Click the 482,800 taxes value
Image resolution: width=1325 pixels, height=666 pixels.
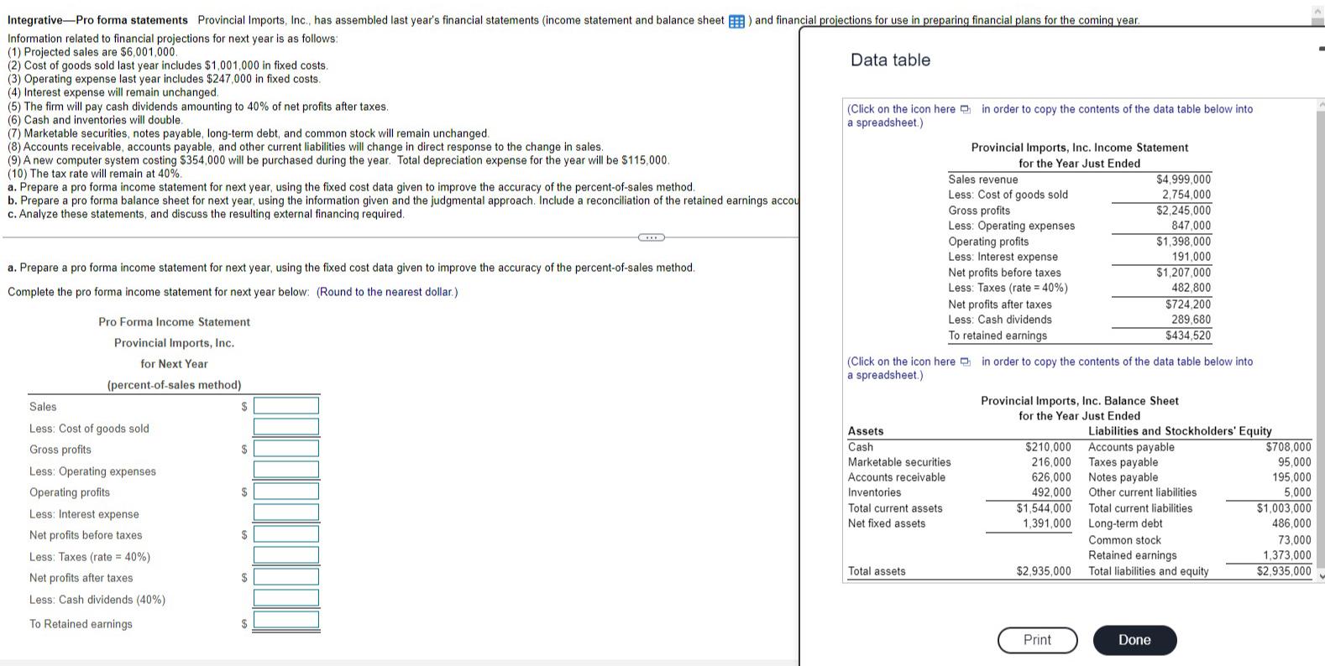1191,288
